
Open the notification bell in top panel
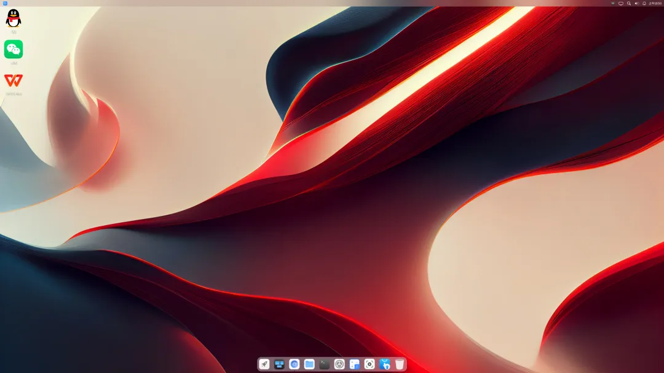(644, 4)
